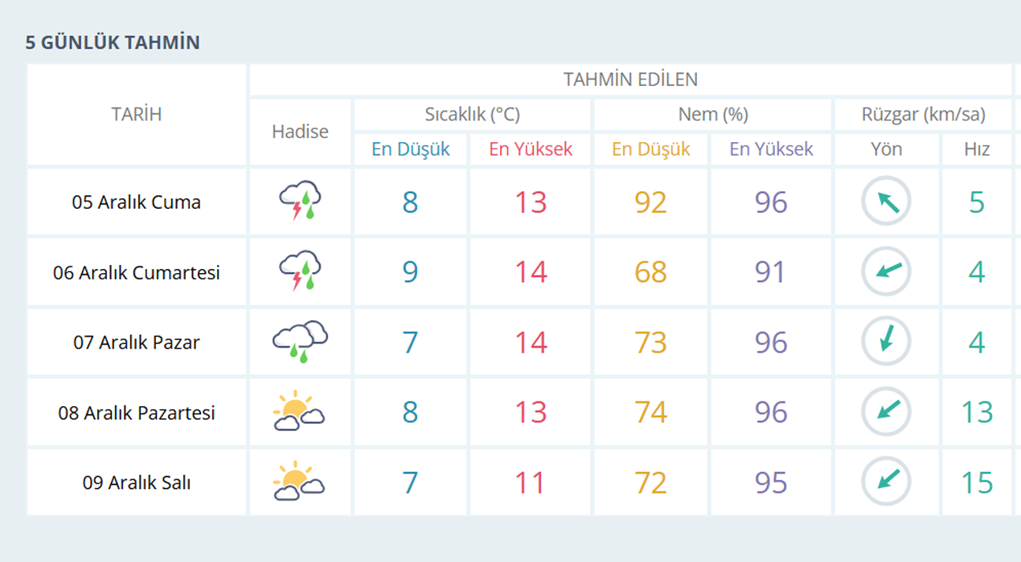Click the Rüzgar (km/sa) header

tap(923, 114)
